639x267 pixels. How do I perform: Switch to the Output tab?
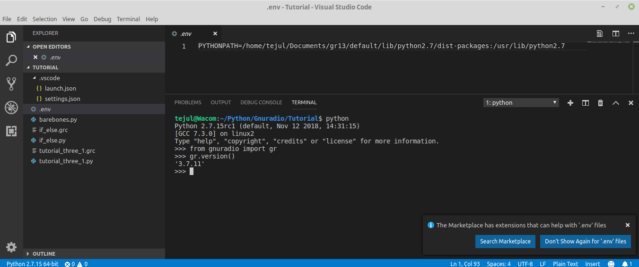[221, 102]
